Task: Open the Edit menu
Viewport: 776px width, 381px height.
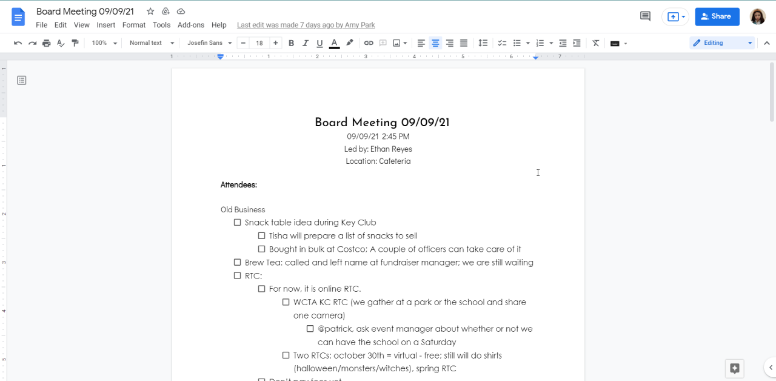Action: point(61,25)
